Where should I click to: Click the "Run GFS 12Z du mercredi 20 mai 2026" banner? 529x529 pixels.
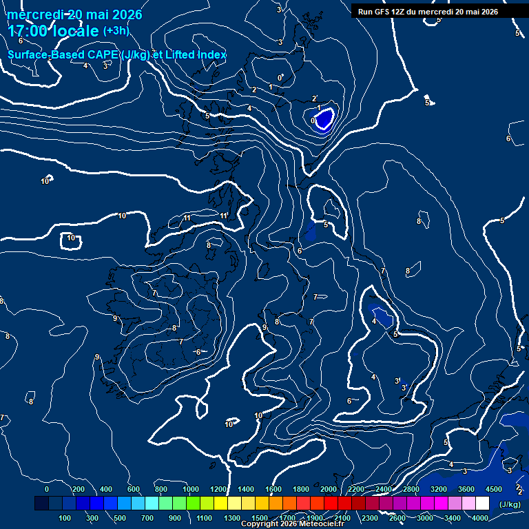coord(428,12)
